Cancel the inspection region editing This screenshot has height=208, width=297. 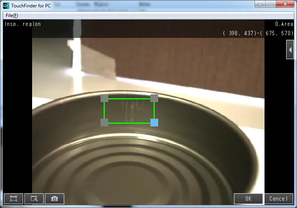point(278,199)
